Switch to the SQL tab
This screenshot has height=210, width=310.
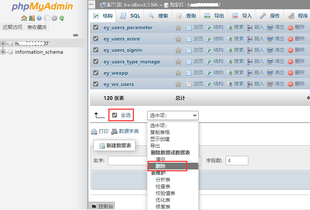click(x=130, y=16)
